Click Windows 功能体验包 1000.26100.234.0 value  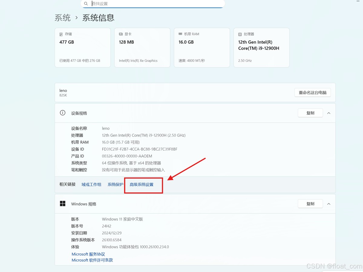136,247
